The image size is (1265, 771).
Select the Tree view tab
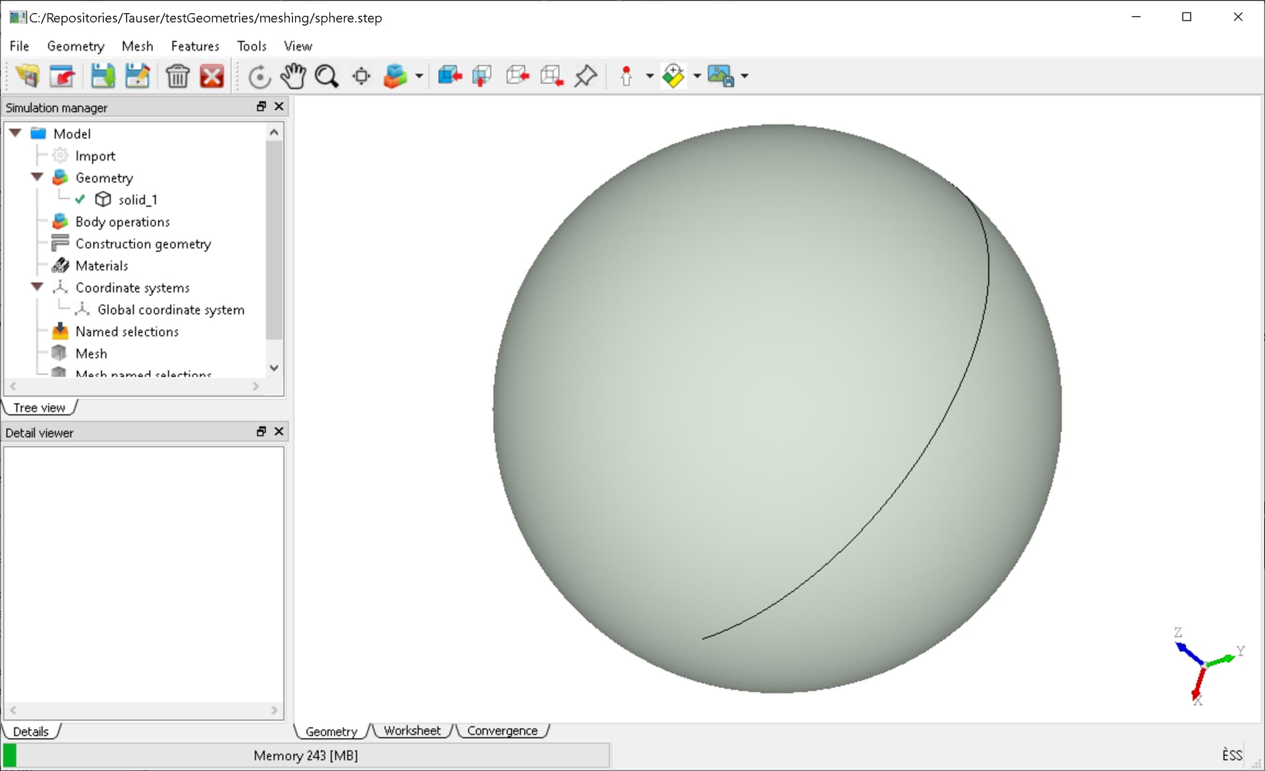(x=40, y=408)
